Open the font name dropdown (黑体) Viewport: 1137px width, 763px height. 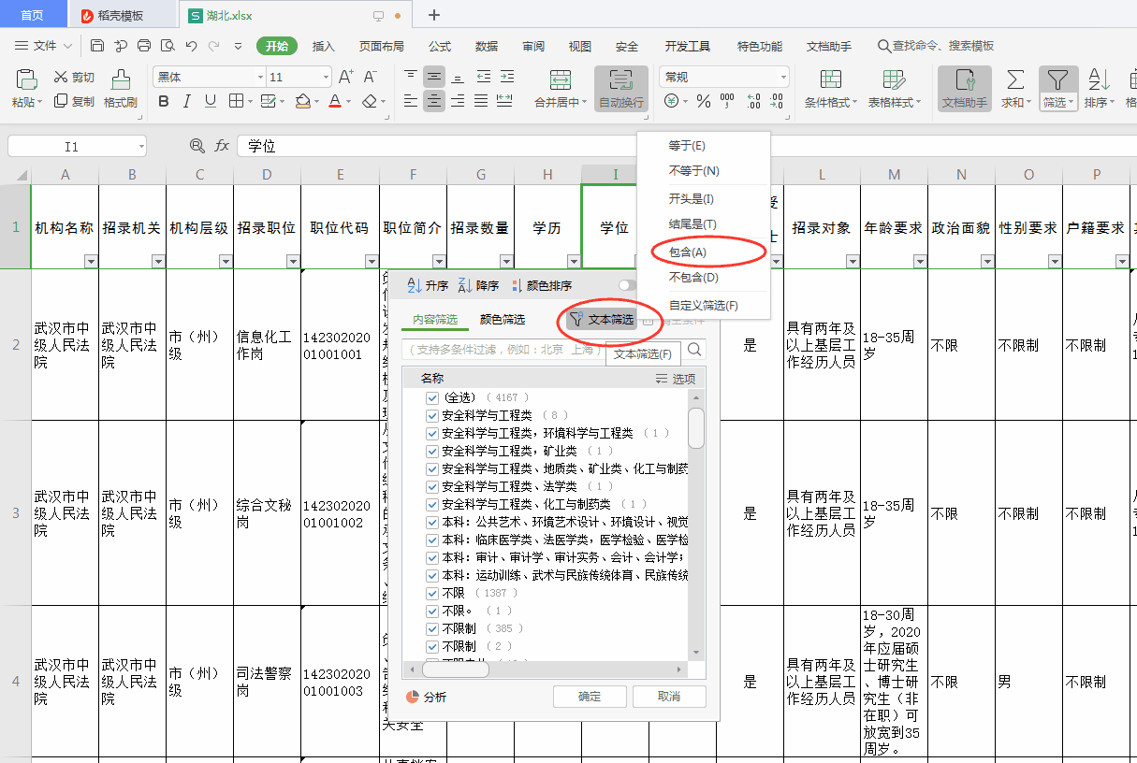coord(260,77)
